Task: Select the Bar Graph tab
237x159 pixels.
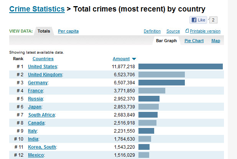Action: pyautogui.click(x=166, y=41)
